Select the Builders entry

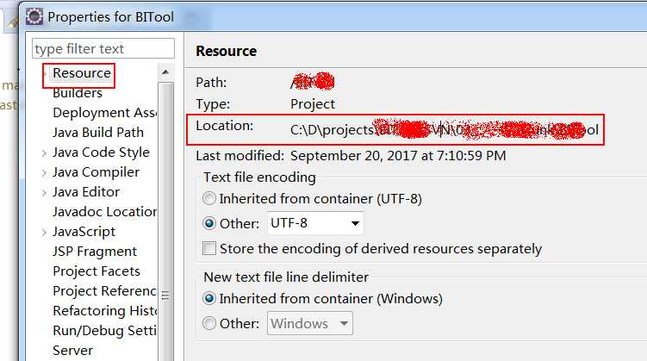[78, 93]
